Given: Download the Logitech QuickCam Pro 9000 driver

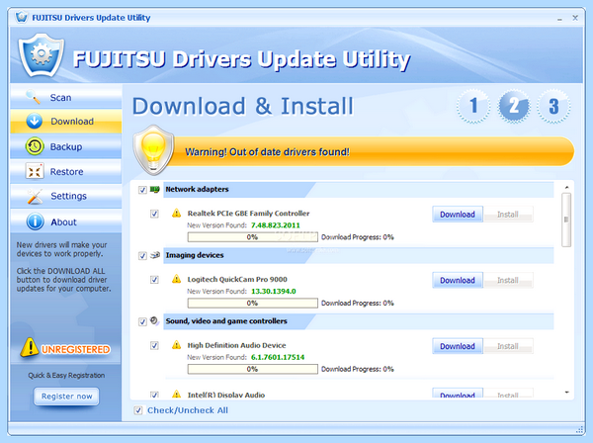Looking at the screenshot, I should click(x=458, y=280).
